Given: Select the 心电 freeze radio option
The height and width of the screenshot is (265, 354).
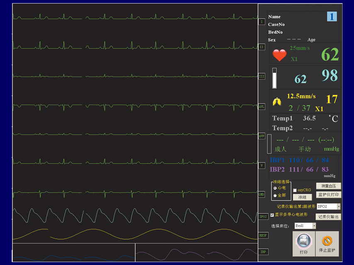Looking at the screenshot, I should click(275, 188).
